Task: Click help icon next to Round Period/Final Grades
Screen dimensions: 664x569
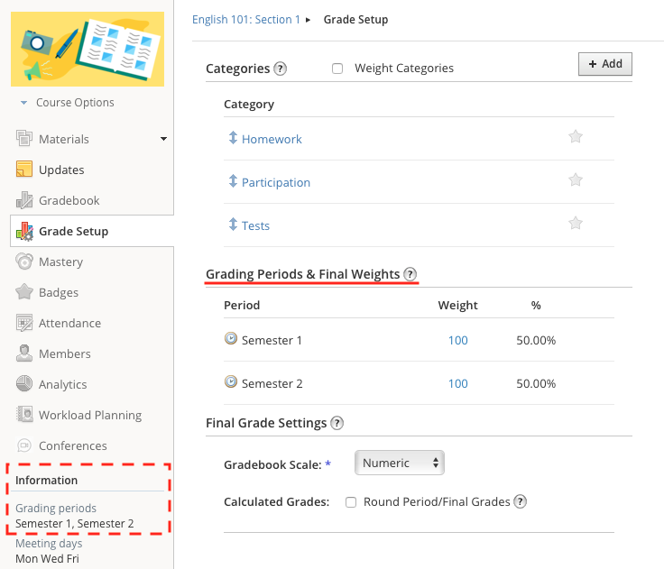Action: coord(521,501)
